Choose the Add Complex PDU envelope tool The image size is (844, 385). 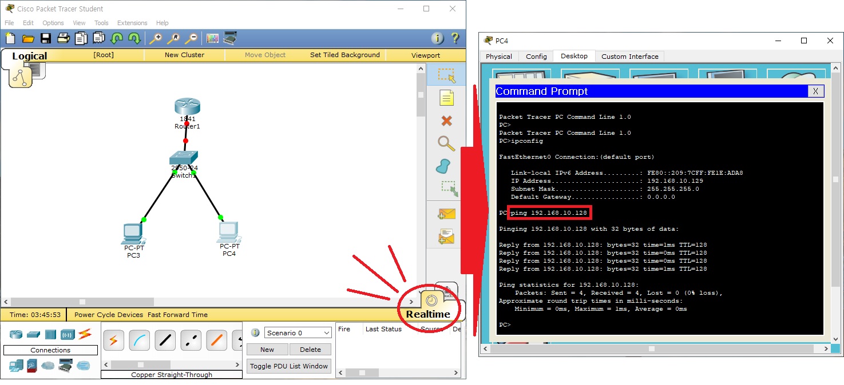[x=446, y=236]
